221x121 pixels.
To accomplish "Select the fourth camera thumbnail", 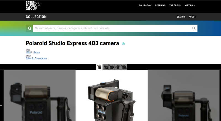I will (118, 67).
